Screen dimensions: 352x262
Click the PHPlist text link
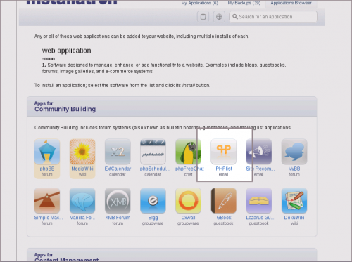coord(224,169)
